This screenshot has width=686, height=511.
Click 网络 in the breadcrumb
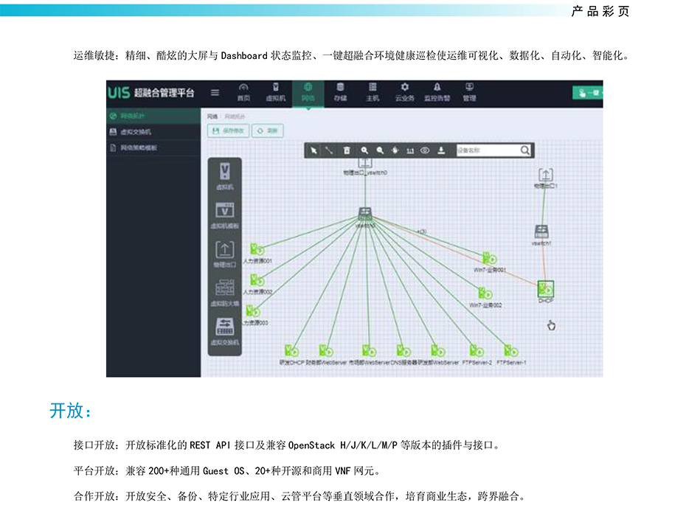212,117
